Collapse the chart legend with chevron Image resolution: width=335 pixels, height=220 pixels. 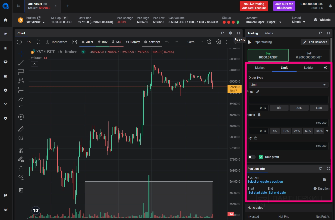point(34,64)
